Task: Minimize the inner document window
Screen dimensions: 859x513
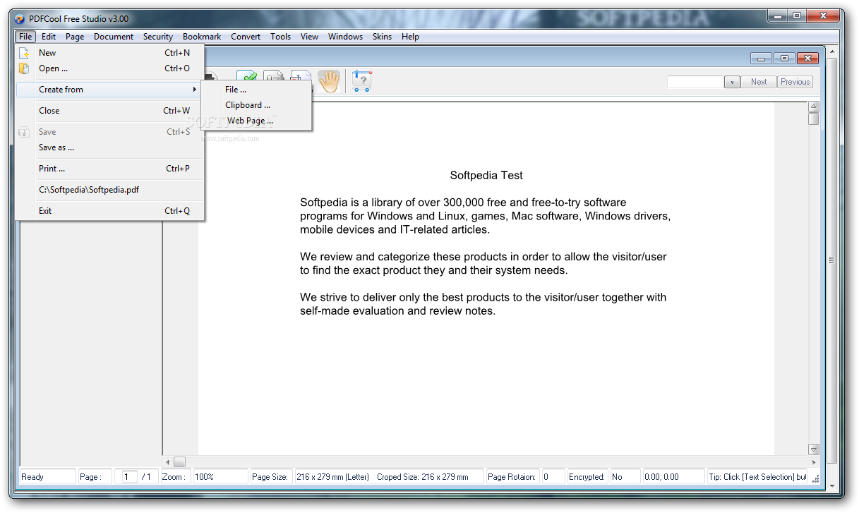Action: pos(762,59)
